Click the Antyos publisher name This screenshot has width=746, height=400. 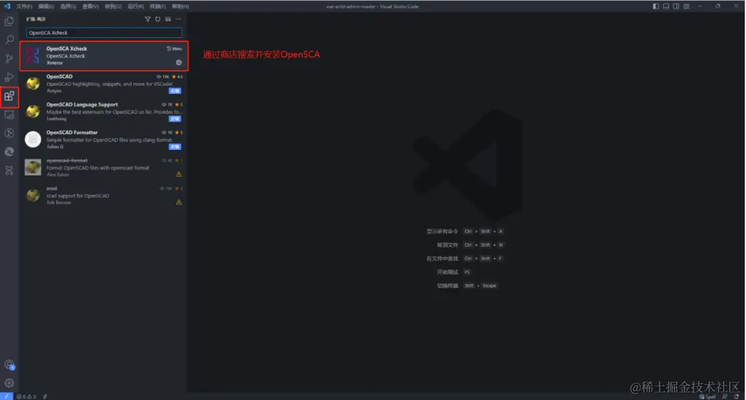point(54,91)
